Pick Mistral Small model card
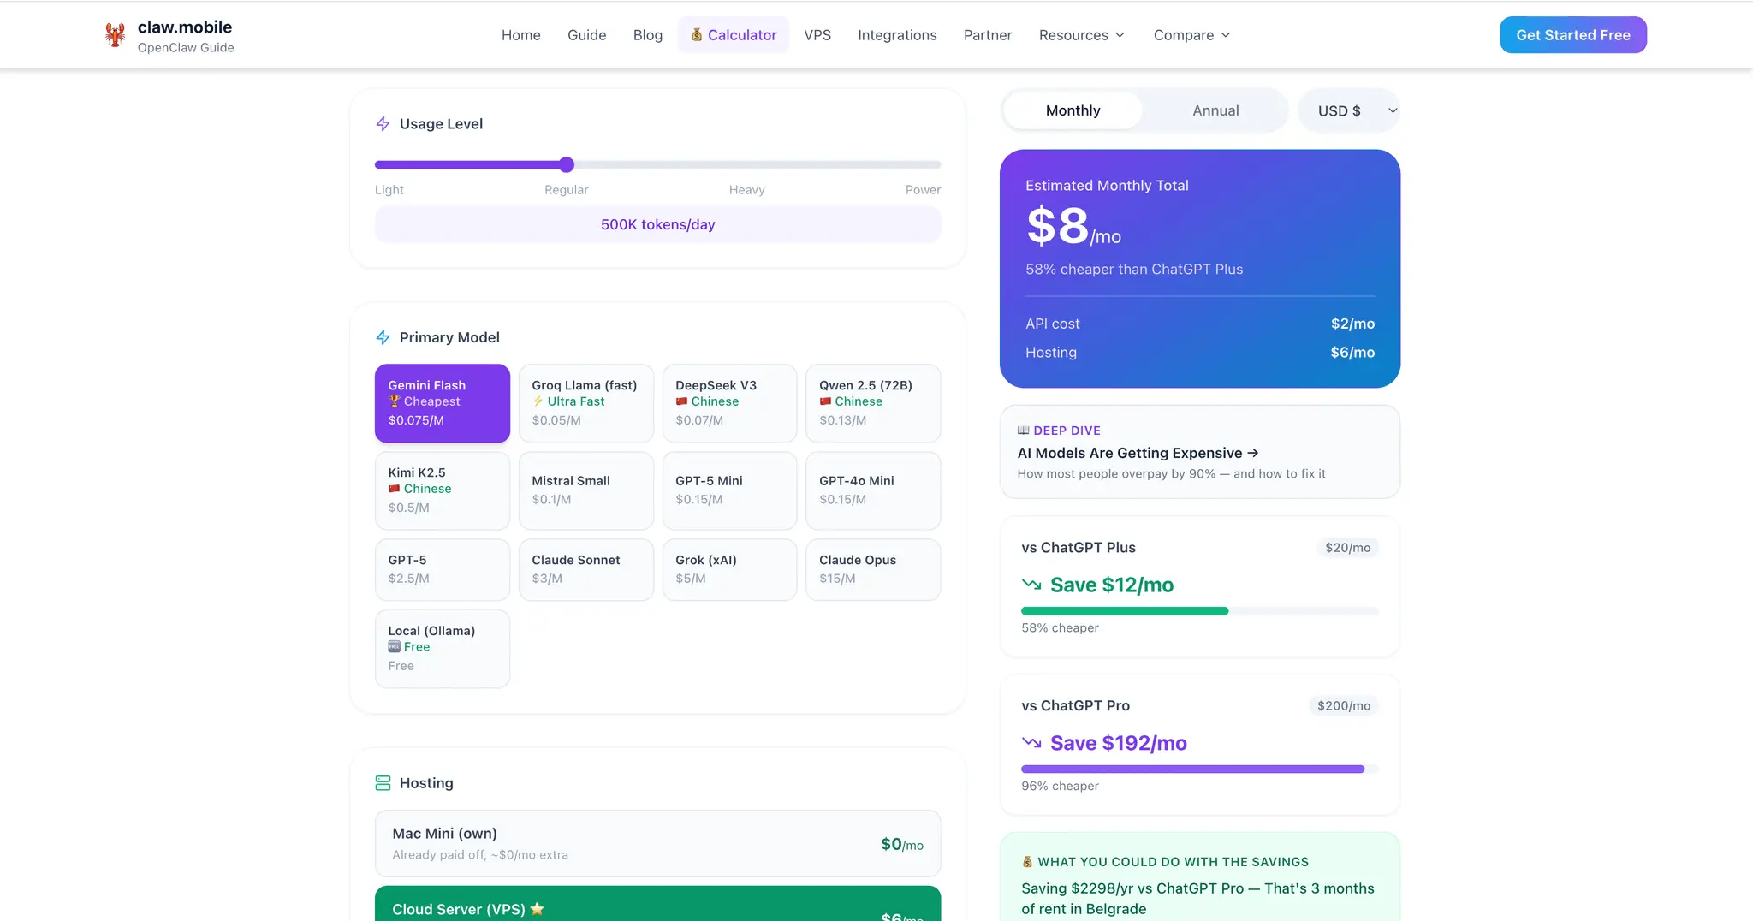Image resolution: width=1753 pixels, height=921 pixels. pos(586,490)
